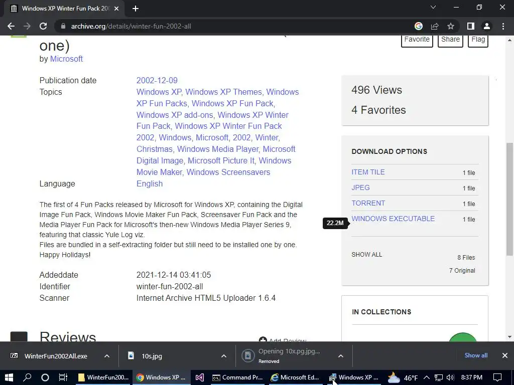Screen dimensions: 514x385
Task: Open the English language link
Action: point(150,183)
